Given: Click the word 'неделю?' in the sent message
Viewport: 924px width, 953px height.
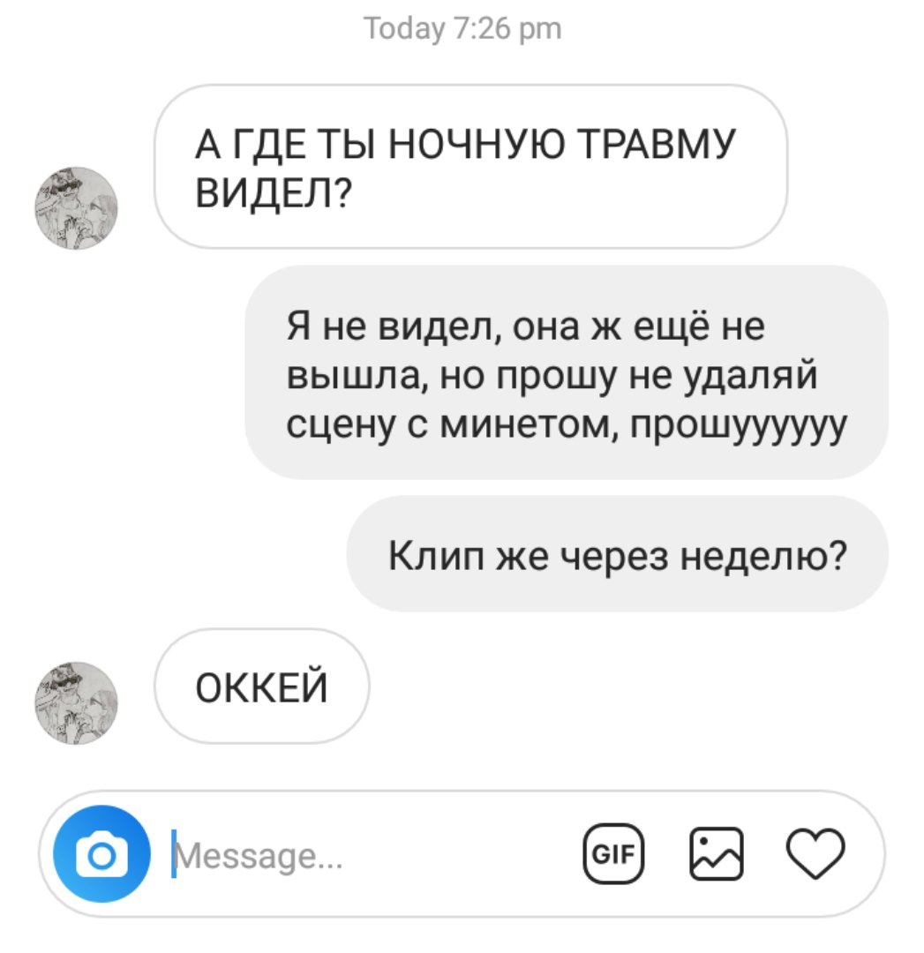Looking at the screenshot, I should click(763, 556).
